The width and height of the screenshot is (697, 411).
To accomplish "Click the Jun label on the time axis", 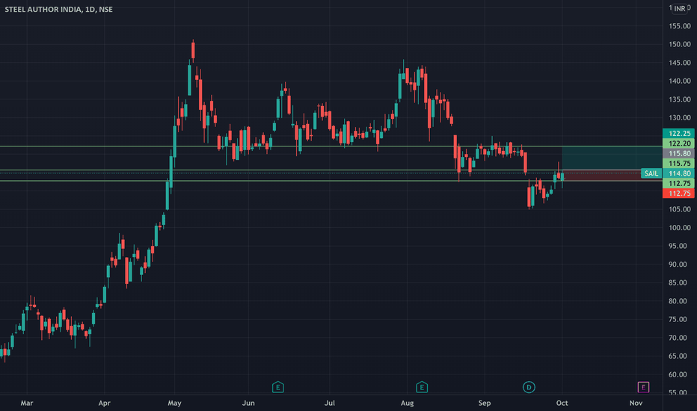I will pyautogui.click(x=248, y=403).
